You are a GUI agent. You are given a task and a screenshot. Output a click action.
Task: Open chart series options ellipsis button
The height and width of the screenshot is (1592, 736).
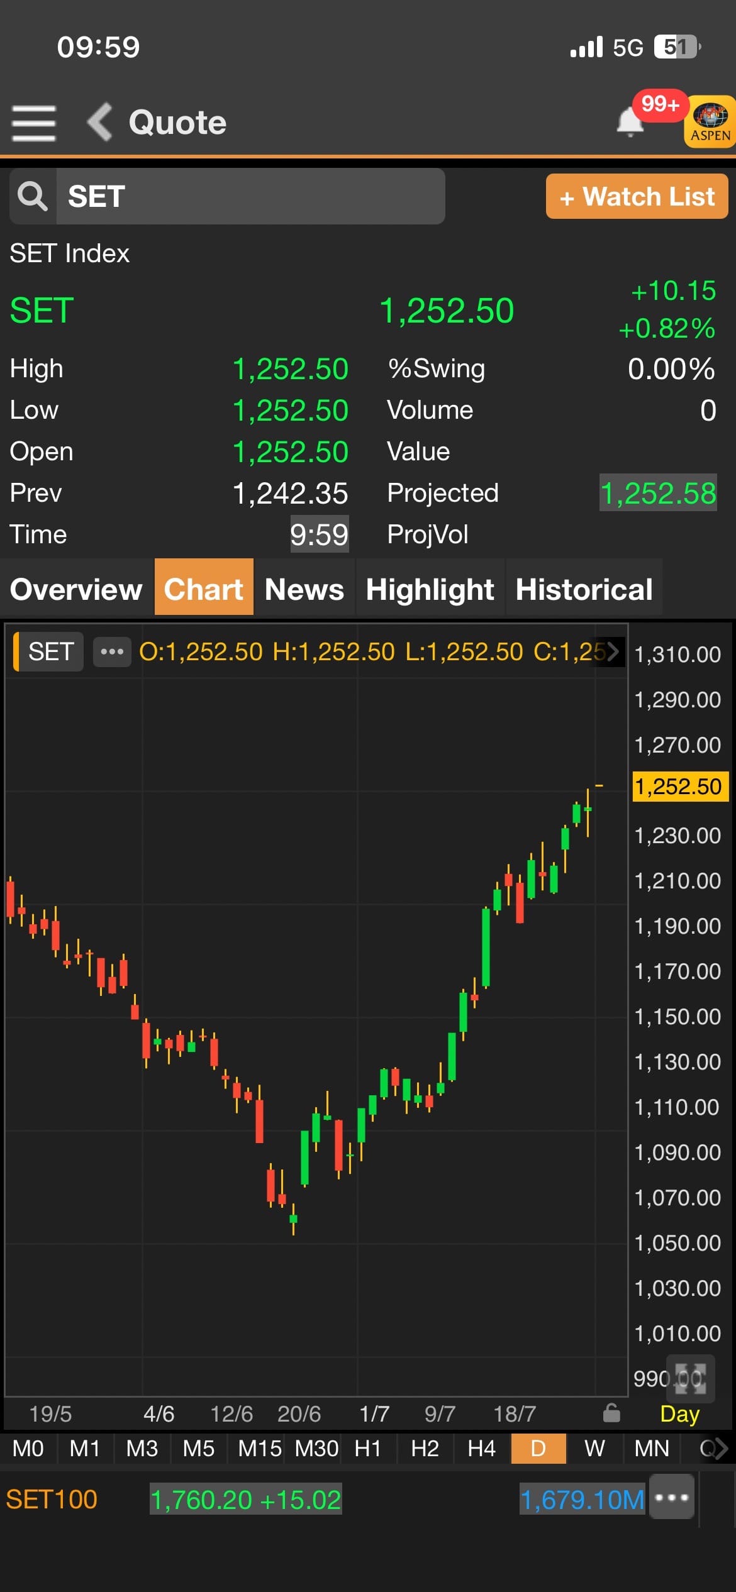(x=112, y=651)
